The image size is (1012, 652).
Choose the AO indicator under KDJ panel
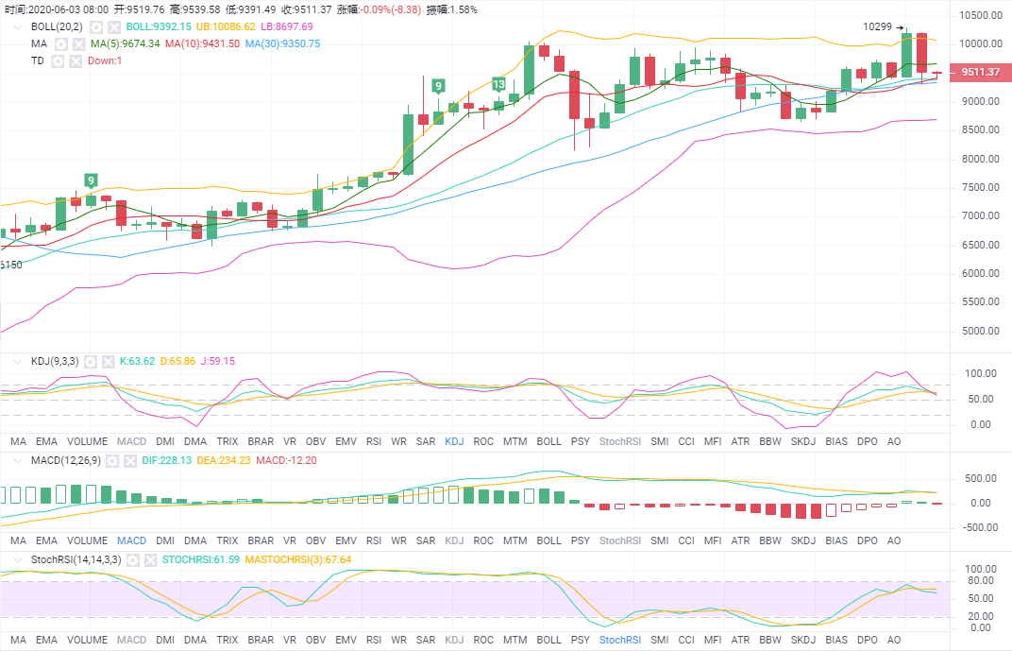(x=894, y=441)
